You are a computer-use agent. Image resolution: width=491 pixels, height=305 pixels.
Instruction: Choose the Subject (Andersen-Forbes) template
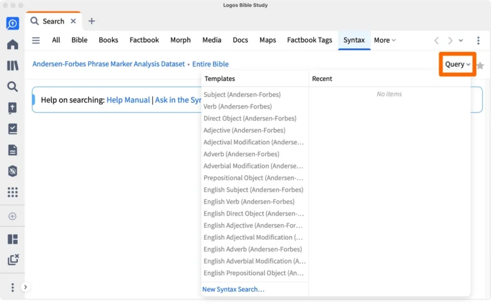click(x=242, y=94)
